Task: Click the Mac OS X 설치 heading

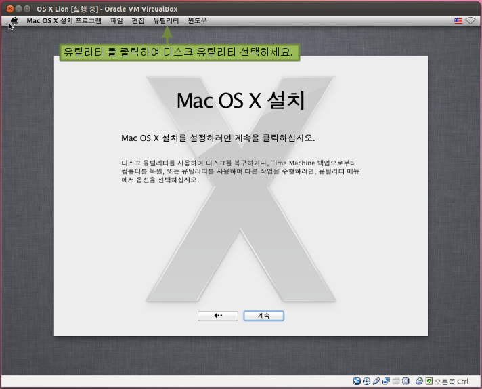Action: [x=241, y=100]
